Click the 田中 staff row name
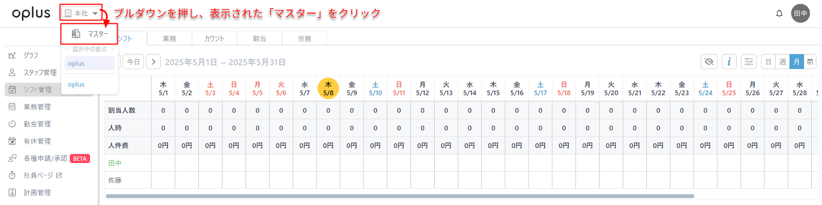 [115, 163]
